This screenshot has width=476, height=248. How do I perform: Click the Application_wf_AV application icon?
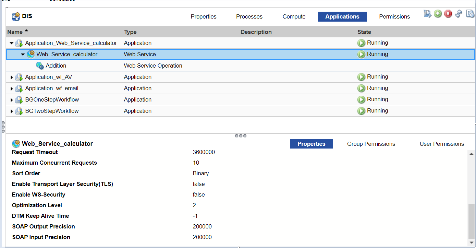[19, 77]
